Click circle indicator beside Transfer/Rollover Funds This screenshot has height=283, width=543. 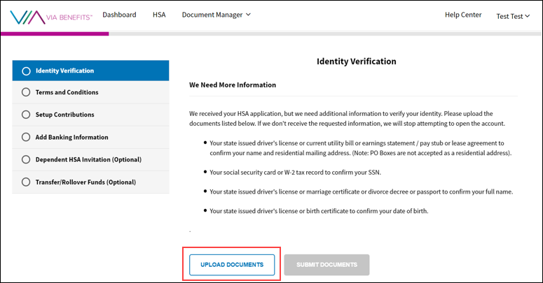26,182
